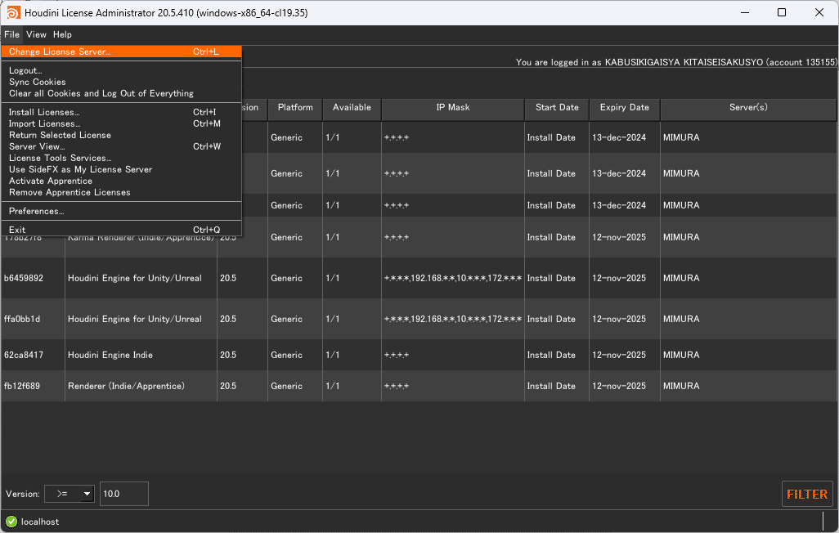This screenshot has height=533, width=839.
Task: Choose "Import Licenses..." from the menu
Action: tap(42, 123)
